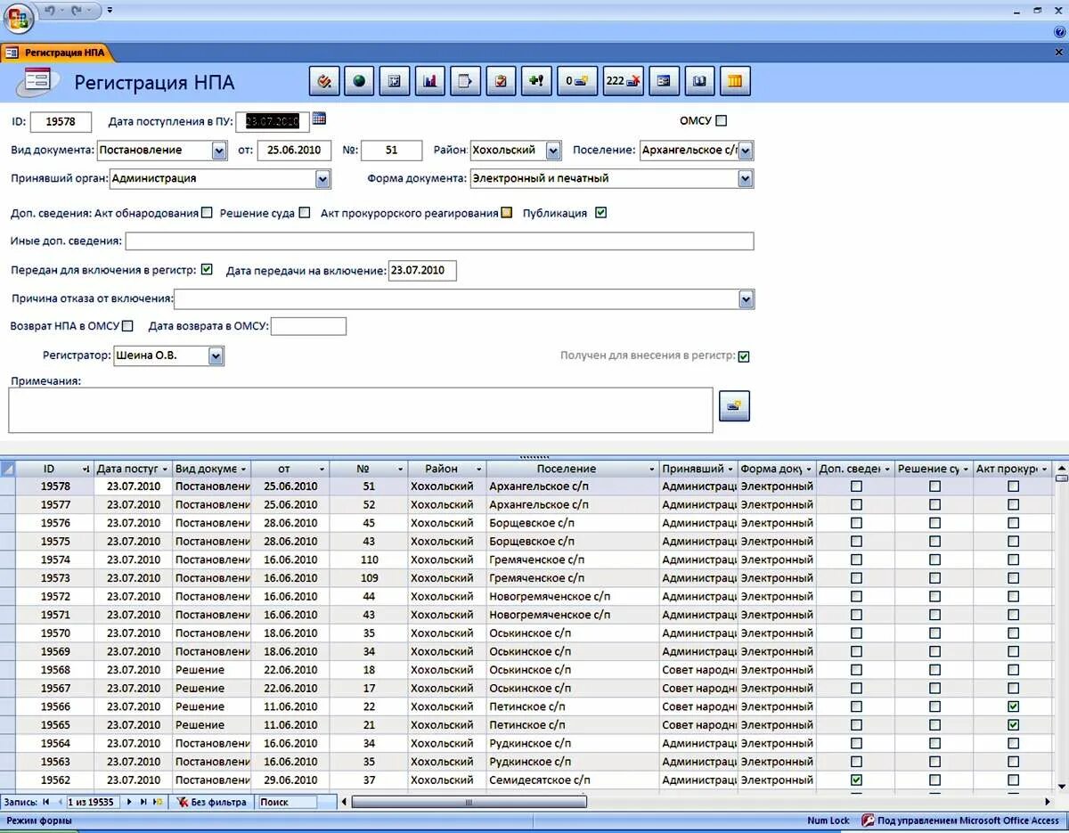This screenshot has height=833, width=1069.
Task: Open the bar chart toolbar button
Action: tap(429, 81)
